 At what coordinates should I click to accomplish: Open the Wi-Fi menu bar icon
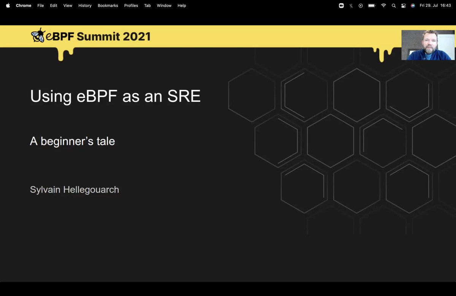pyautogui.click(x=383, y=6)
